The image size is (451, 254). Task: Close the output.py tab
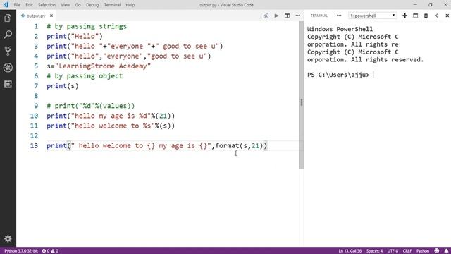click(51, 16)
